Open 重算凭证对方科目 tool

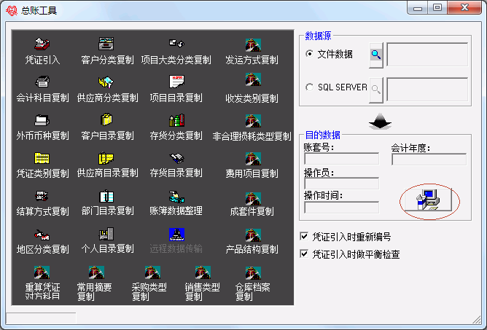point(42,272)
